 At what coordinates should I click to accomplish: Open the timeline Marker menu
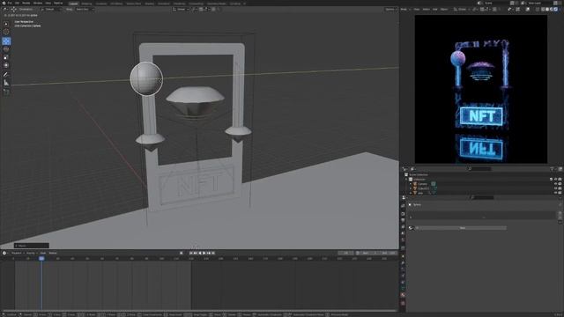[53, 253]
